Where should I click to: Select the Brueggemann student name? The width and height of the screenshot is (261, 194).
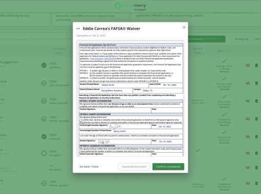point(9,62)
